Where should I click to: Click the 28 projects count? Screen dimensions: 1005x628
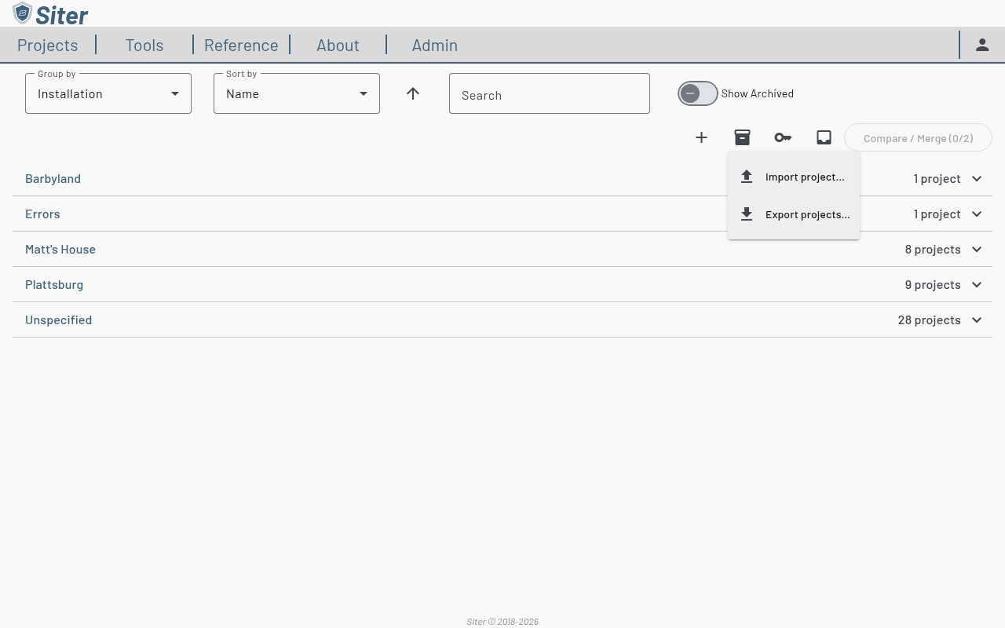tap(929, 319)
